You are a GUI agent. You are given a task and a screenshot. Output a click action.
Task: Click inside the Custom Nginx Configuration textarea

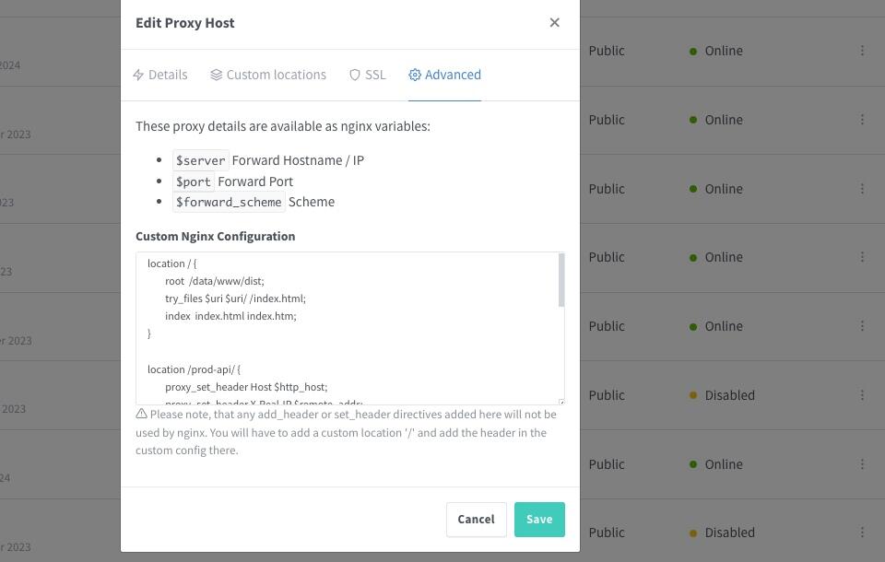pyautogui.click(x=347, y=328)
